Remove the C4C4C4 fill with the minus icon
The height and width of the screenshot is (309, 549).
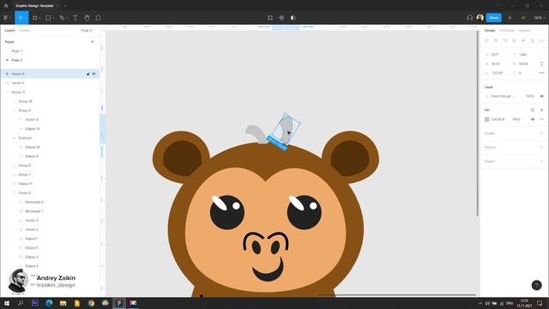pos(541,119)
